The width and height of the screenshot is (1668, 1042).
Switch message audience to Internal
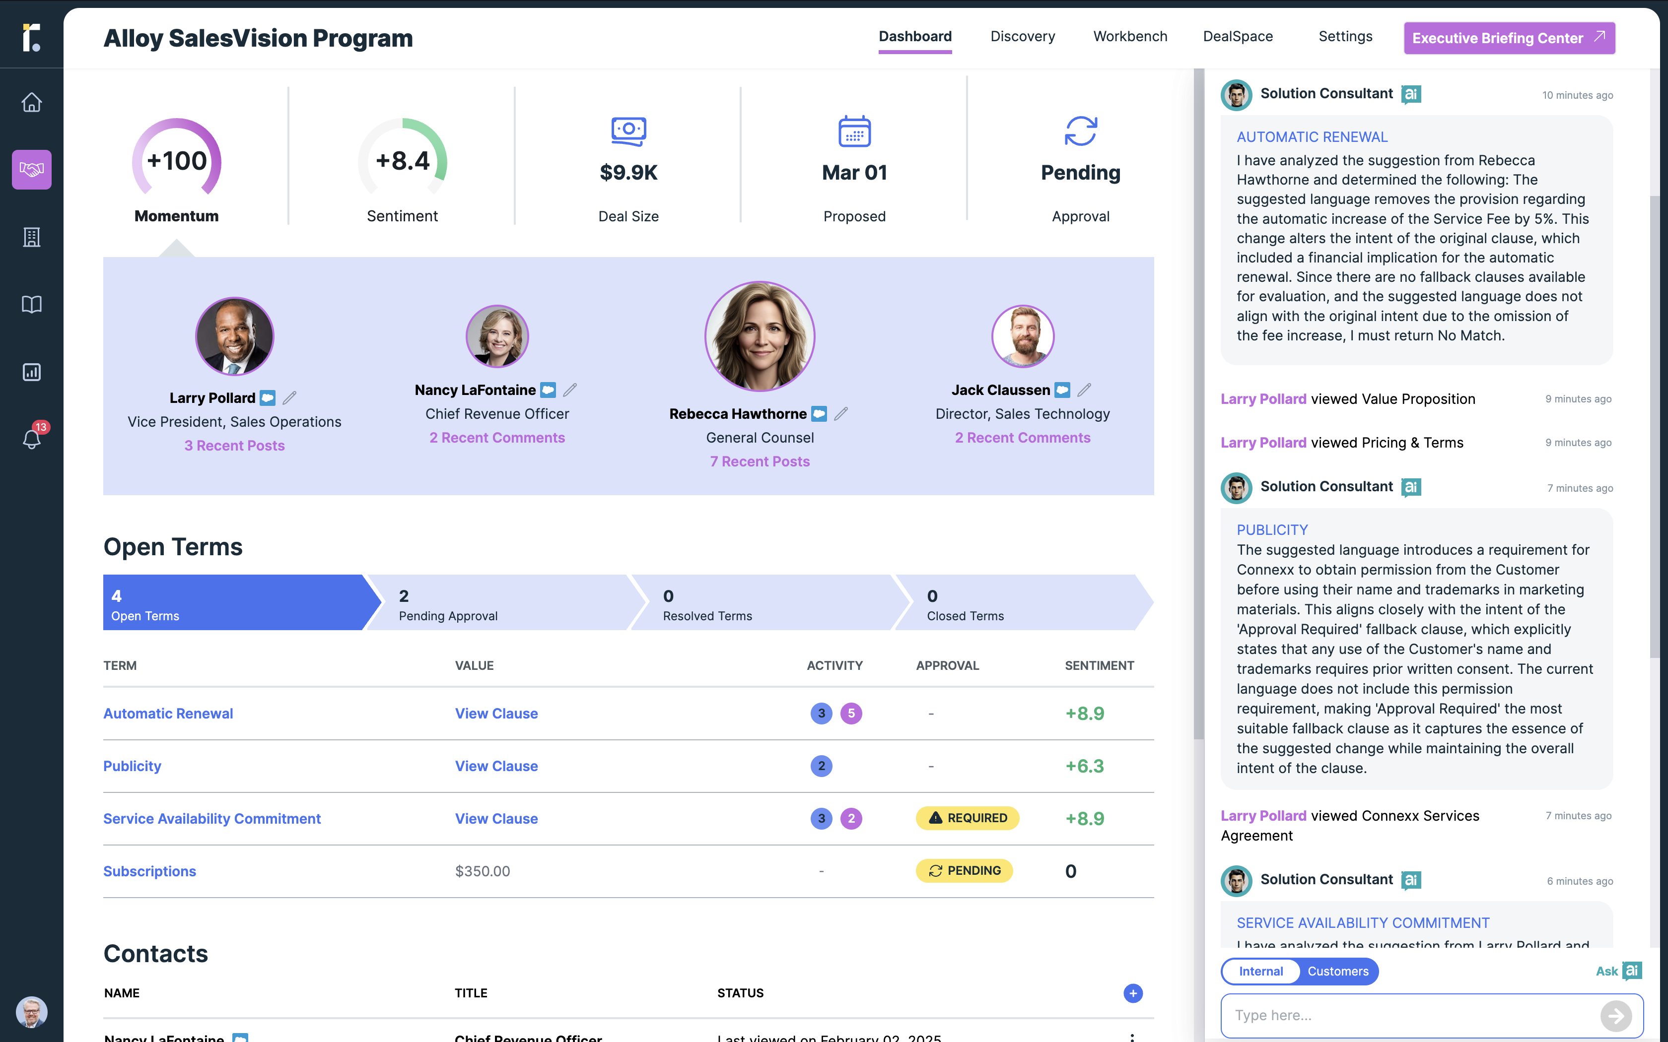[x=1260, y=971]
